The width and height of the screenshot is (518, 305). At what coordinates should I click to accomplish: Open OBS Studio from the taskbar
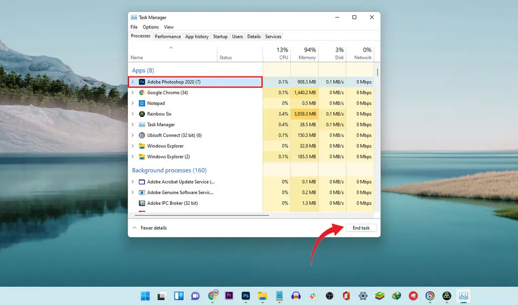[329, 296]
